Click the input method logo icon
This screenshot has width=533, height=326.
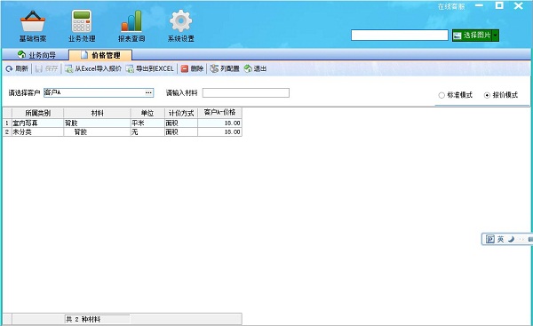click(x=489, y=239)
